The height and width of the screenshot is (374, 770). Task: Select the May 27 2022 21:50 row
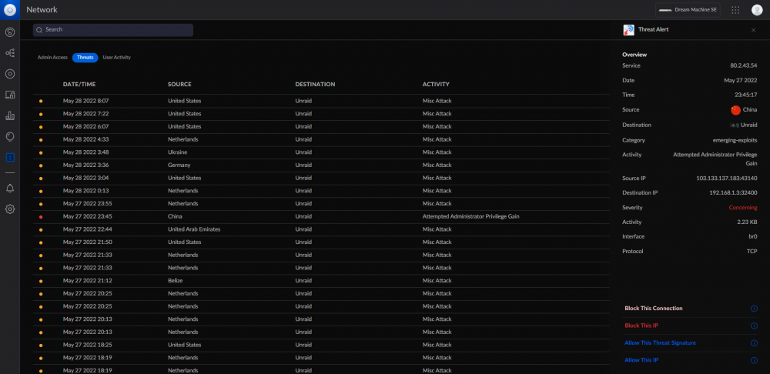point(321,242)
